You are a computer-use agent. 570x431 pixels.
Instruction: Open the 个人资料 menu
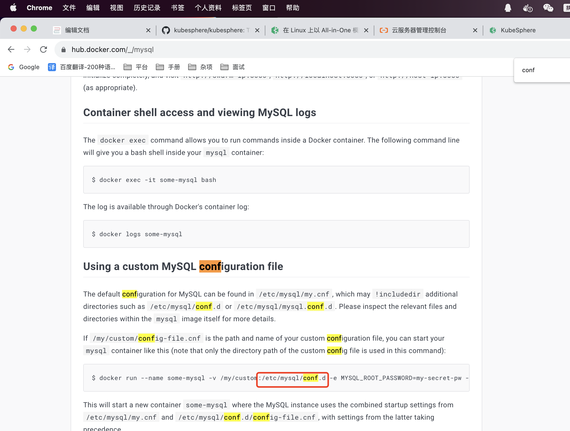click(x=208, y=8)
